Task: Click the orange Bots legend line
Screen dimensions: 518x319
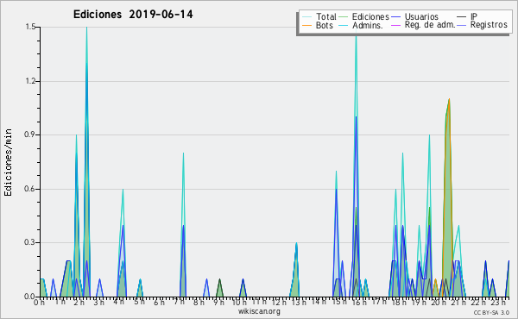Action: pyautogui.click(x=307, y=25)
